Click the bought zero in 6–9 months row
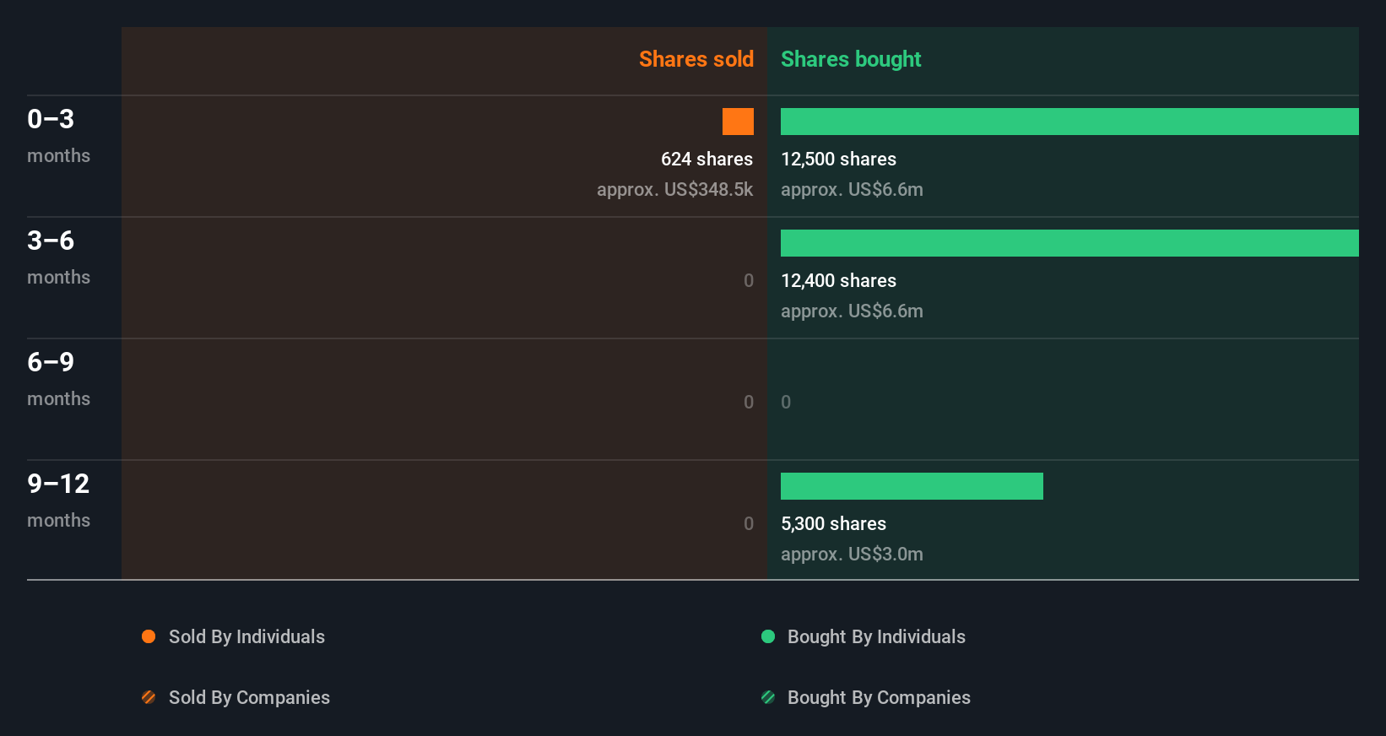The image size is (1386, 736). [786, 402]
